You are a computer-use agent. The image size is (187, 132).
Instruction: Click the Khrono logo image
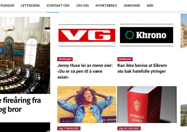click(x=147, y=35)
